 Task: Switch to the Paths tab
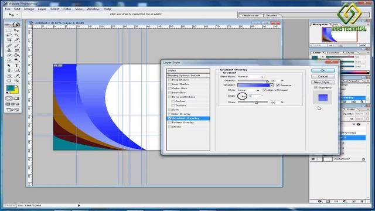click(x=351, y=110)
